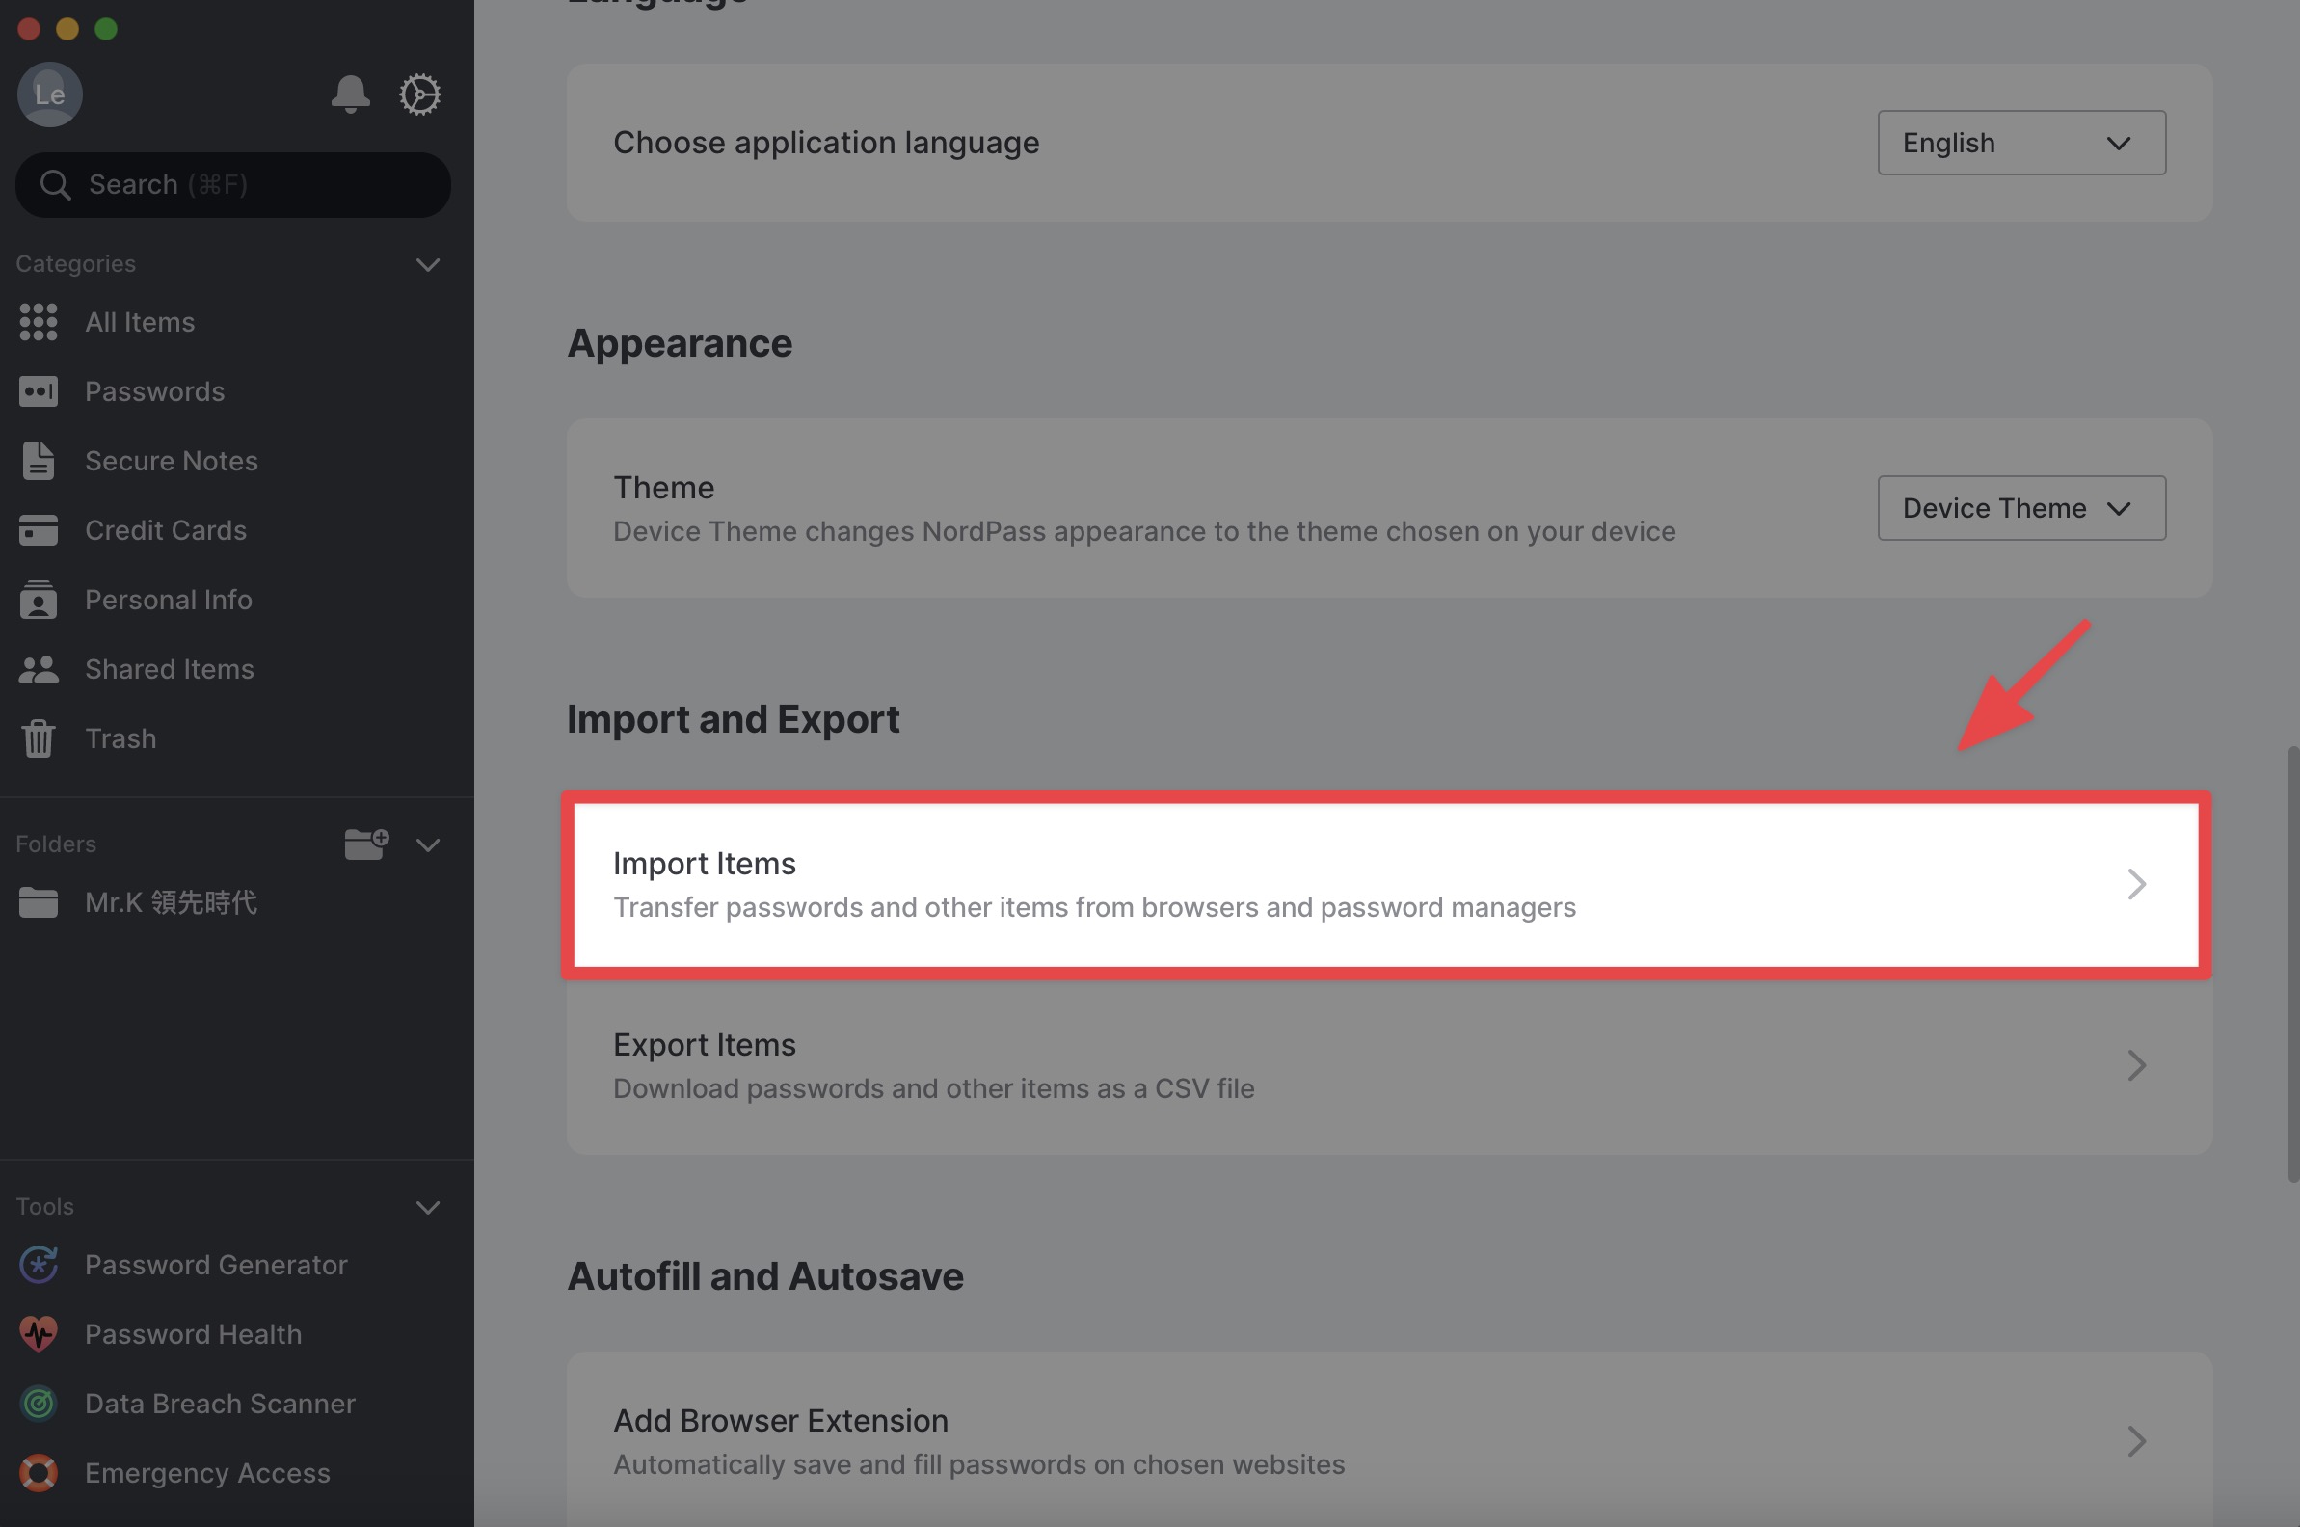Click the Le profile avatar
The width and height of the screenshot is (2300, 1527).
(50, 94)
